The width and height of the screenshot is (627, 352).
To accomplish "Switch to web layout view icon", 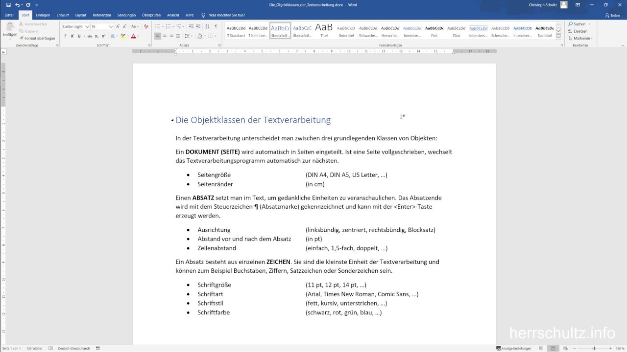I will click(x=564, y=348).
